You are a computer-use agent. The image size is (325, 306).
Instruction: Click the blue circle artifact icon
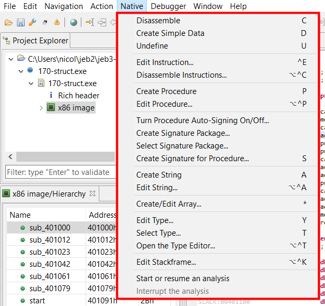(x=30, y=70)
